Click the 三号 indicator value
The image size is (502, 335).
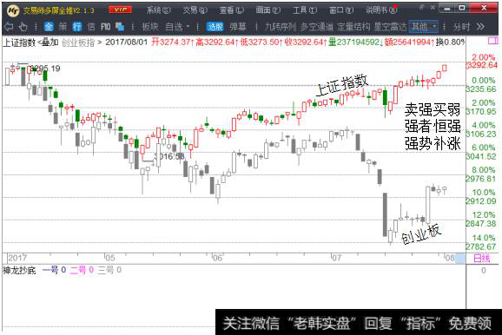[109, 271]
